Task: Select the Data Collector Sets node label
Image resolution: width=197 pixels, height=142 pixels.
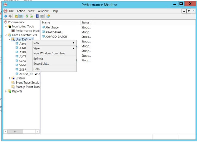Action: (24, 35)
